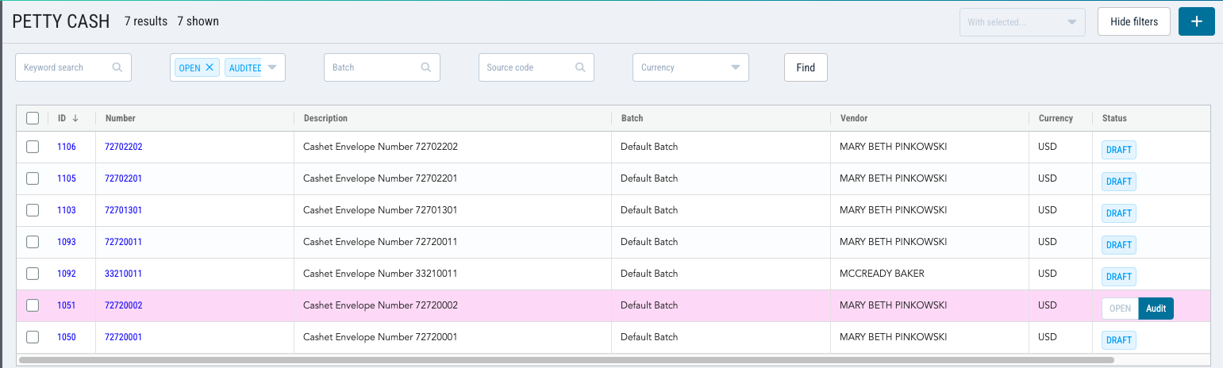Check the box for row 1050
The height and width of the screenshot is (368, 1223).
point(33,337)
